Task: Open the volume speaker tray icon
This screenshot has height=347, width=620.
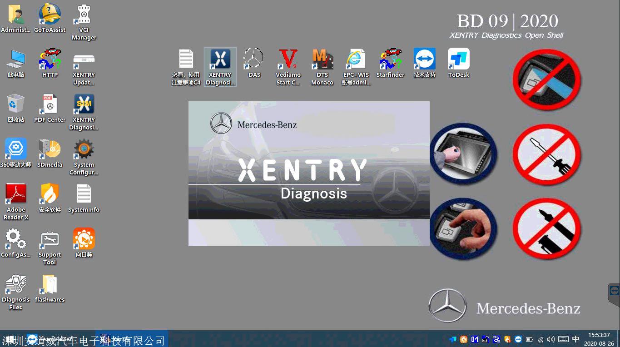Action: [551, 339]
